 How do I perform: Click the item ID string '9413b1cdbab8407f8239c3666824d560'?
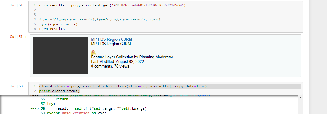[x=148, y=5]
